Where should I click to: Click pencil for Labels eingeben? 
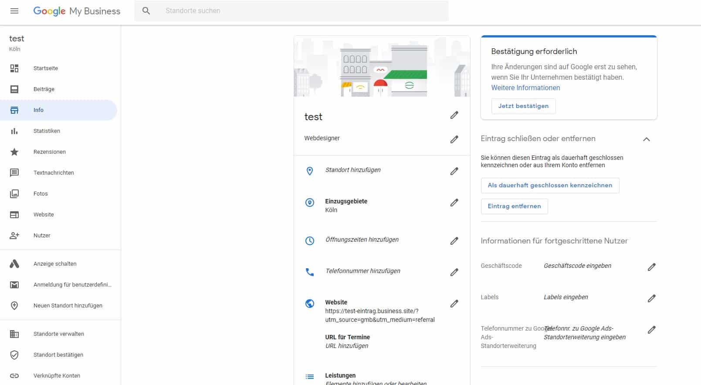pyautogui.click(x=652, y=298)
